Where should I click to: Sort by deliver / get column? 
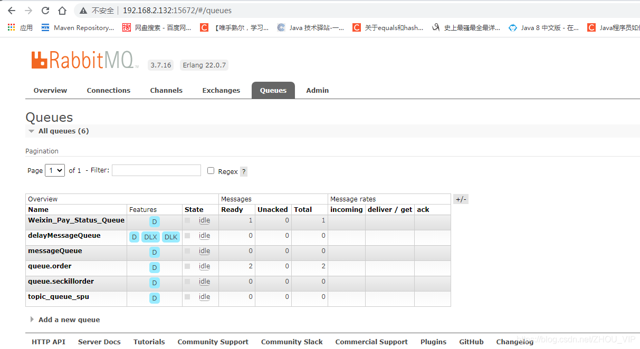point(390,209)
